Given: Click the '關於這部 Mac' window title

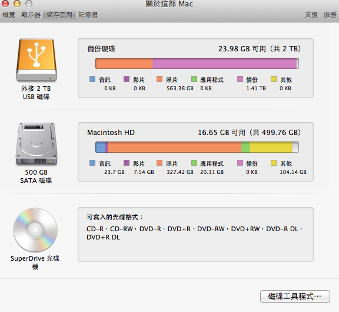Looking at the screenshot, I should [169, 4].
